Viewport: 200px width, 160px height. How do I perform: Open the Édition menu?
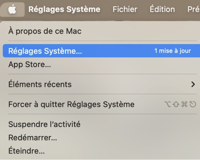coord(162,9)
